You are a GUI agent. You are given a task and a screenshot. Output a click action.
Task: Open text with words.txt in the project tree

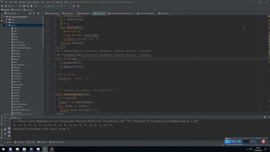point(19,104)
